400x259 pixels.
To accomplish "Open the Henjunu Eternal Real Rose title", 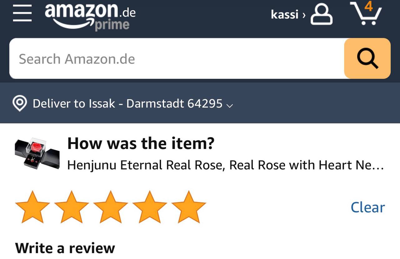I will (x=225, y=165).
